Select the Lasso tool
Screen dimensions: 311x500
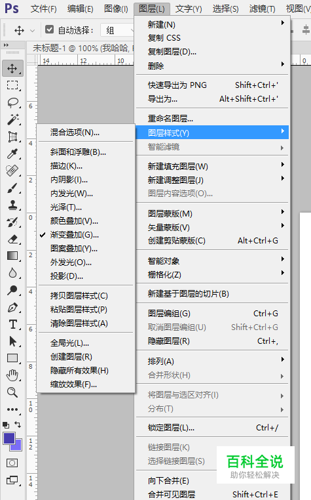pos(12,102)
